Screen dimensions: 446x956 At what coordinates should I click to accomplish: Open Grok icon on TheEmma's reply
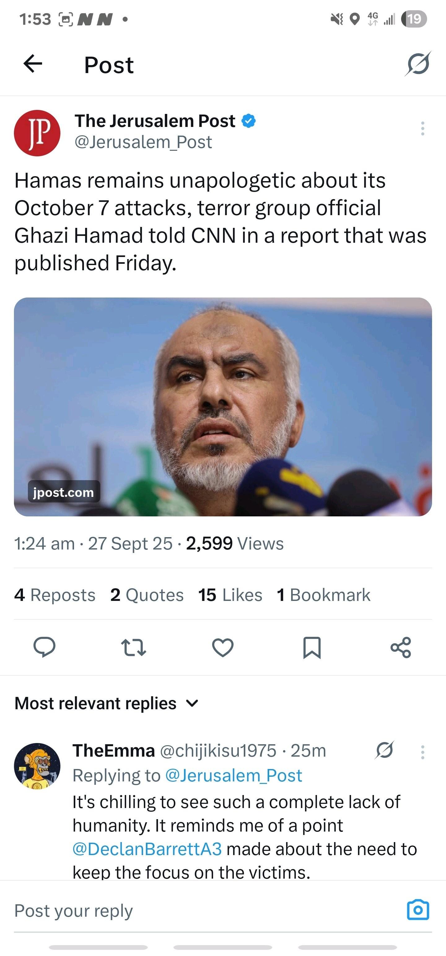coord(384,750)
